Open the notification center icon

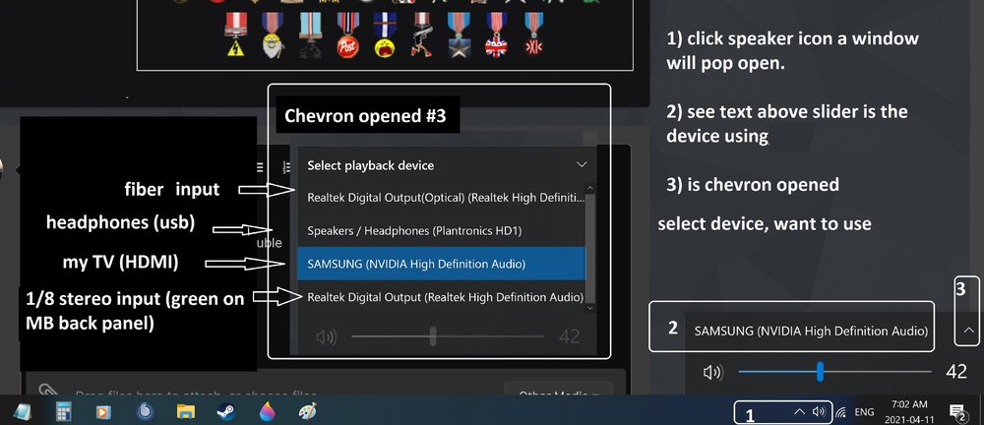pyautogui.click(x=956, y=410)
